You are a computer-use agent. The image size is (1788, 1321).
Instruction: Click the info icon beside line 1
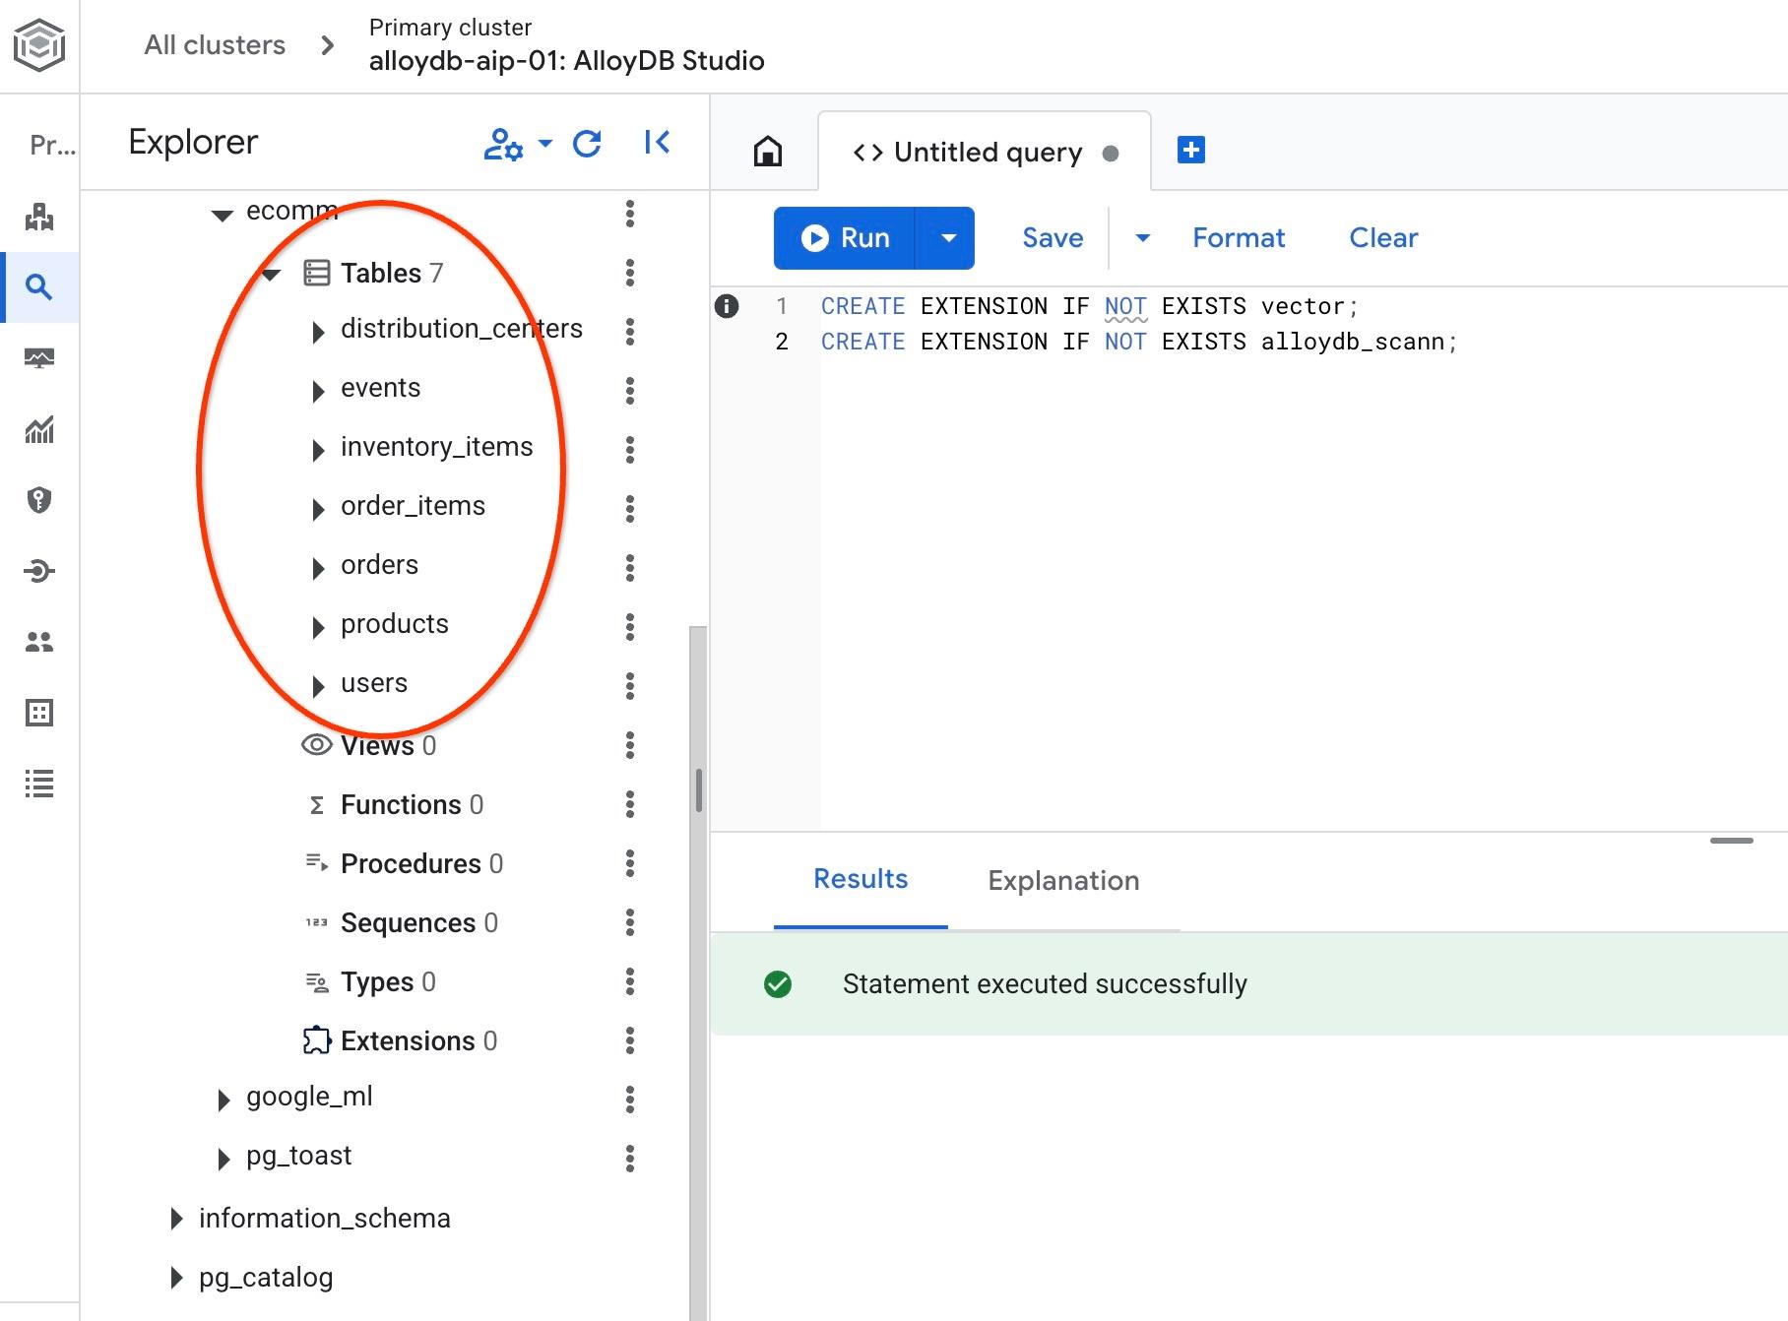click(727, 306)
